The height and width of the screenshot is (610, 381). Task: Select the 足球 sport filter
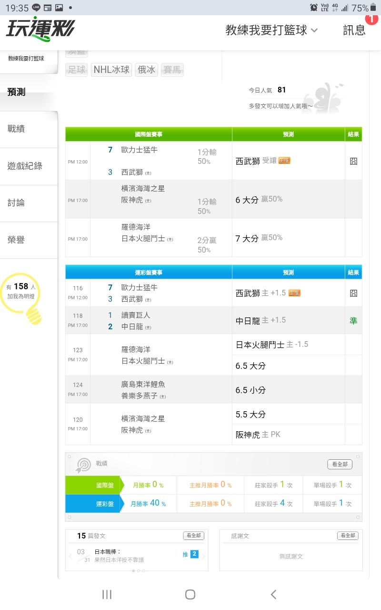[76, 70]
